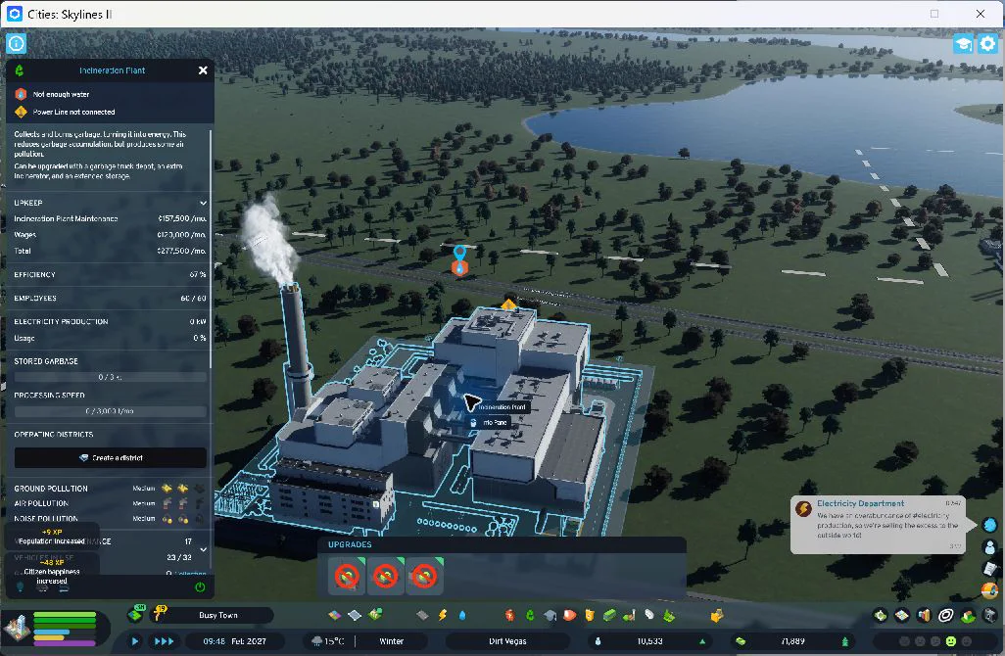Click the Dirt Vegas city name field
Viewport: 1005px width, 656px height.
(507, 640)
